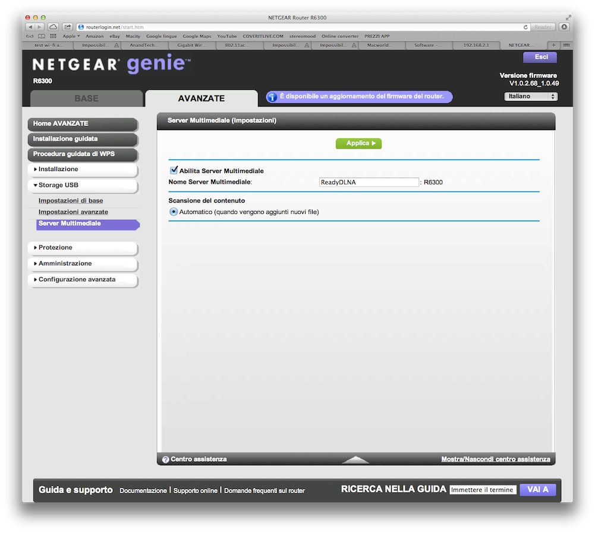Open the Online converter bookmark

pyautogui.click(x=340, y=36)
